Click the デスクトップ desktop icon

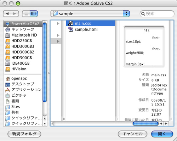click(x=8, y=84)
